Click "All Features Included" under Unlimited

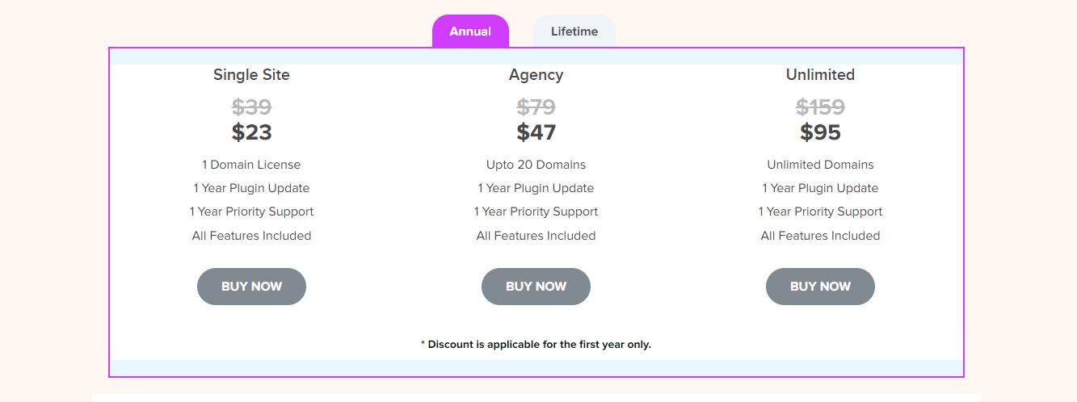click(820, 236)
